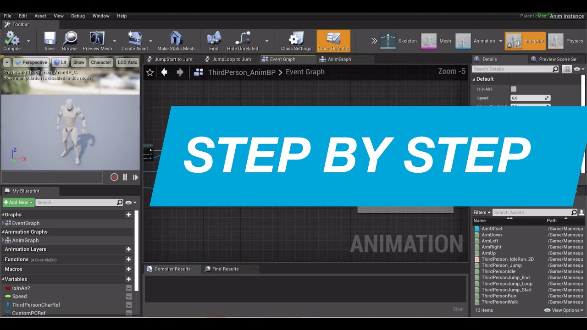Click the Perspective viewport button
This screenshot has height=330, width=587.
pos(31,62)
